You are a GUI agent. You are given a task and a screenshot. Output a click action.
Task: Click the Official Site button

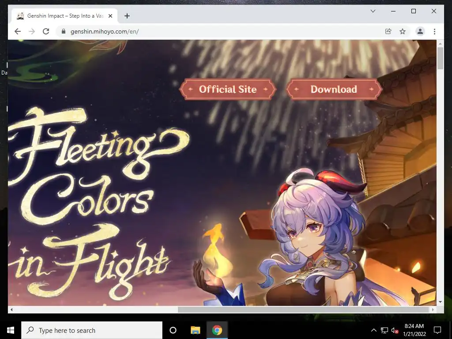[x=228, y=89]
